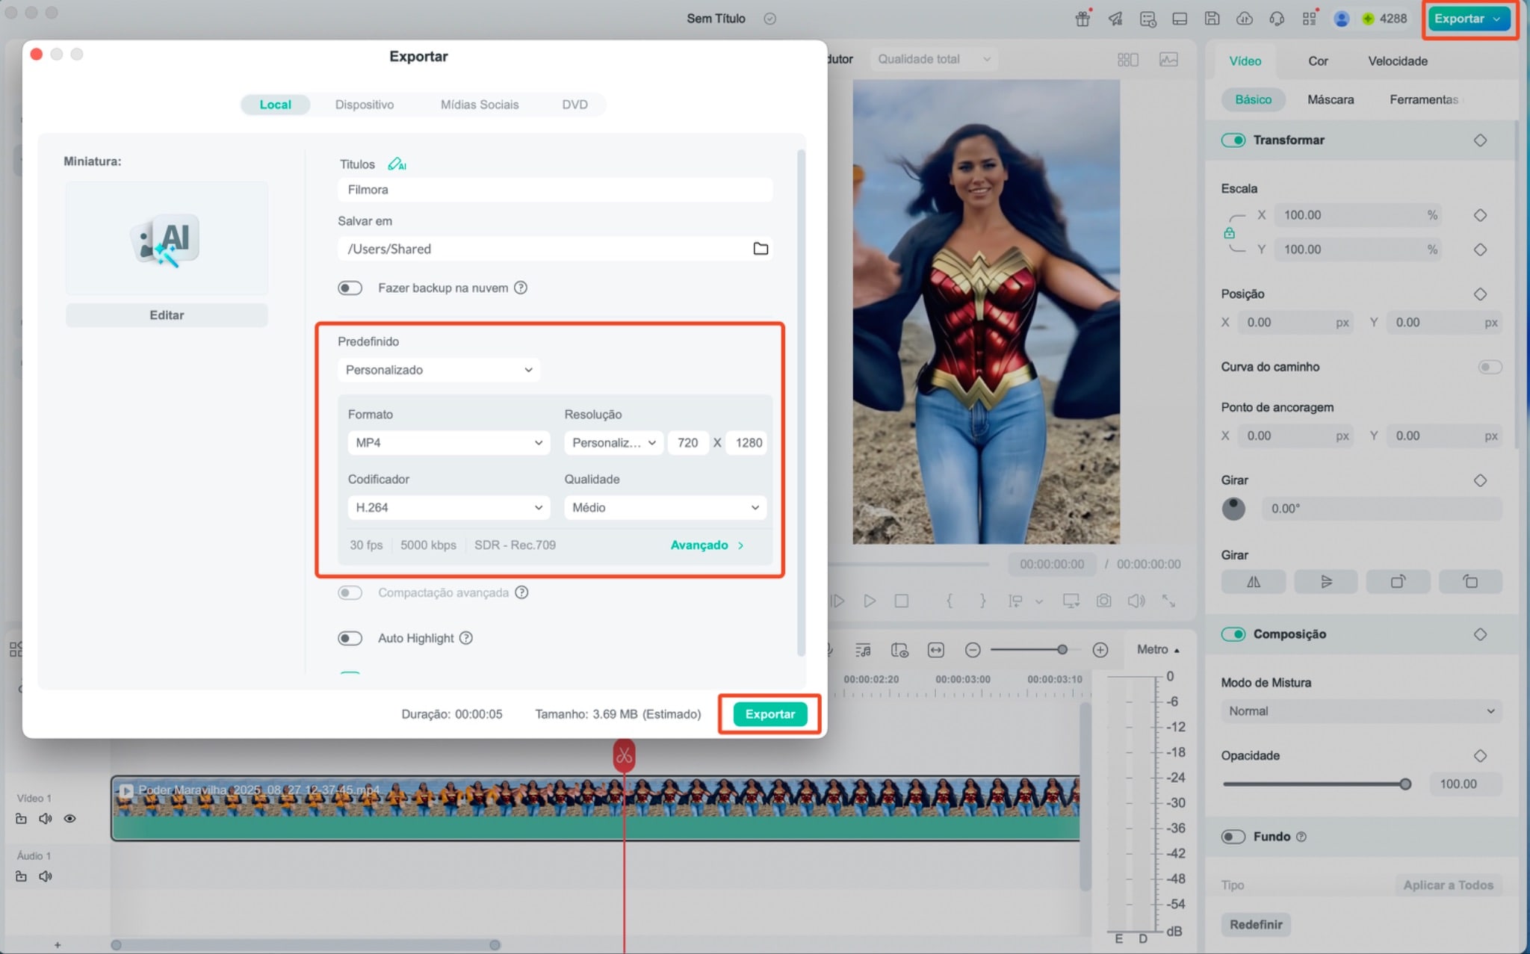Play the preview video

[869, 601]
